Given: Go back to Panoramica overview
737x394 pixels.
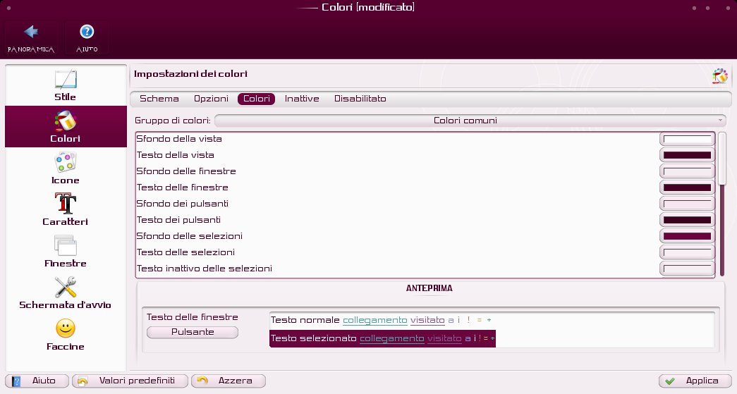Looking at the screenshot, I should [31, 38].
